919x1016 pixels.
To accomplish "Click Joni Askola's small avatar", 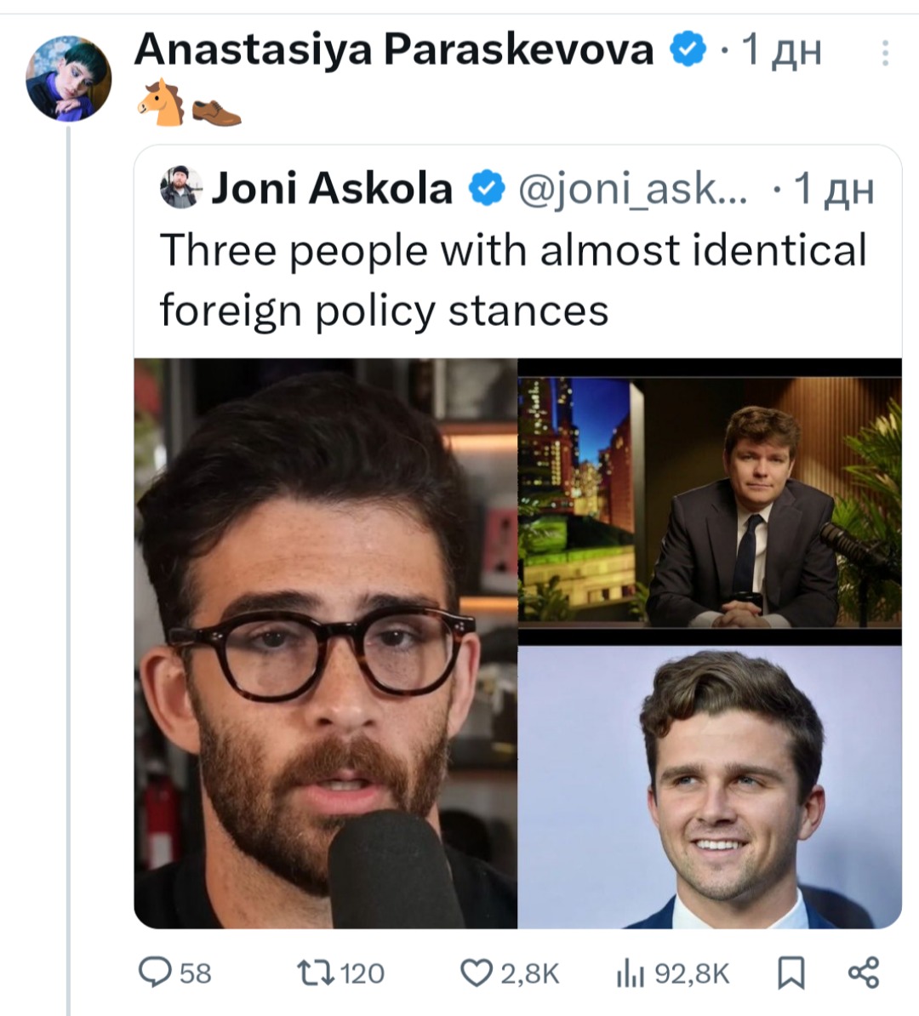I will [x=180, y=188].
